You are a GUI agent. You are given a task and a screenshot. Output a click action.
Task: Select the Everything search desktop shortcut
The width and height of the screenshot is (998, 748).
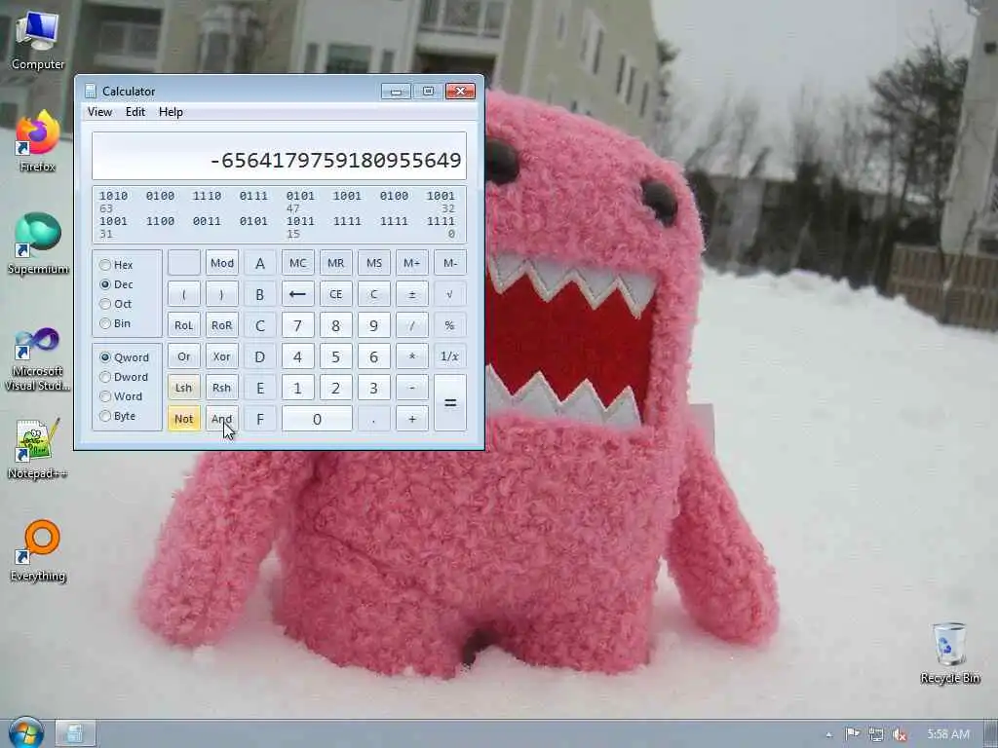click(39, 551)
